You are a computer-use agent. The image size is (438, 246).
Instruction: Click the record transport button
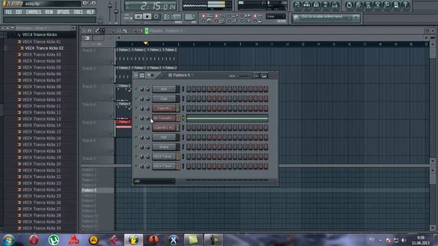tap(156, 16)
